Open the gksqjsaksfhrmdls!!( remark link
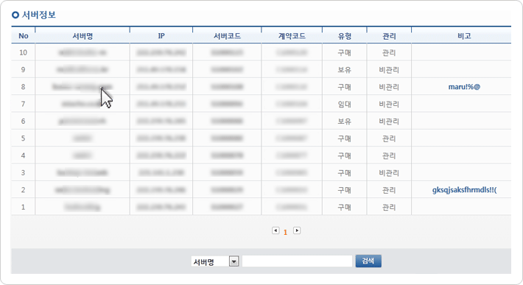 [464, 190]
